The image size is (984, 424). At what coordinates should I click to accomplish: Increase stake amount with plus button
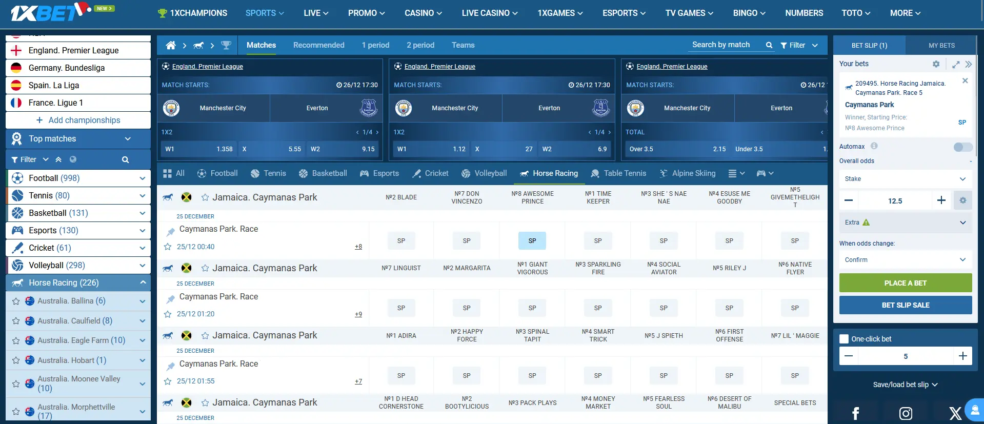click(941, 200)
